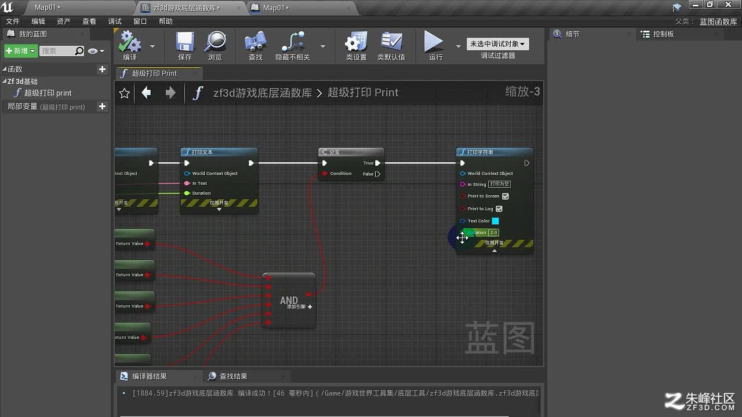742x417 pixels.
Task: Click True output pin on Branch node
Action: tap(377, 163)
